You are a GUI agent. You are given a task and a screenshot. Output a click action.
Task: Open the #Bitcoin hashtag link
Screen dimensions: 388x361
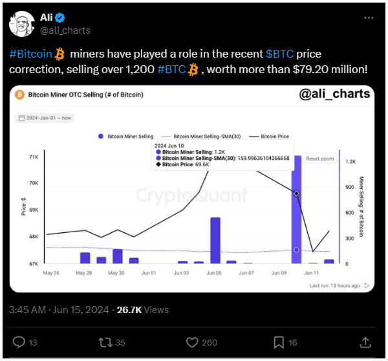pos(30,54)
